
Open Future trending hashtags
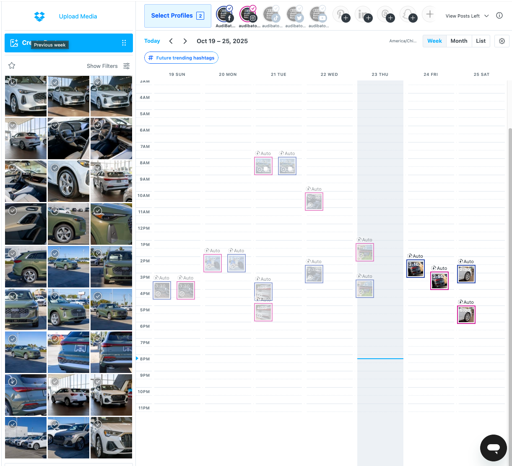coord(181,58)
